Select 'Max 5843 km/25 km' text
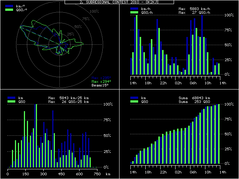The width and height of the screenshot is (239, 179). point(68,98)
